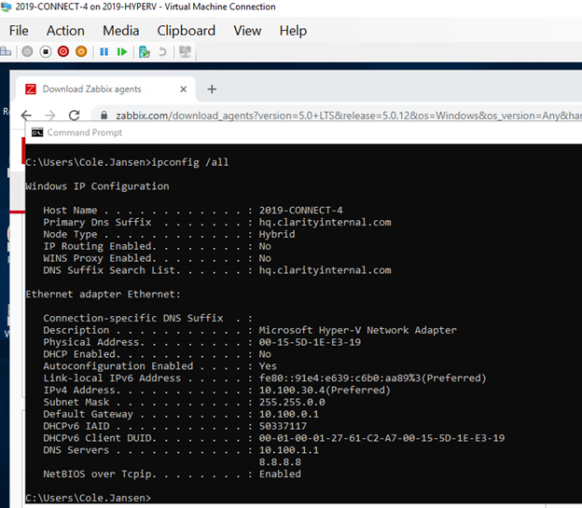
Task: Select the Download Zabbix agents browser tab
Action: [105, 89]
